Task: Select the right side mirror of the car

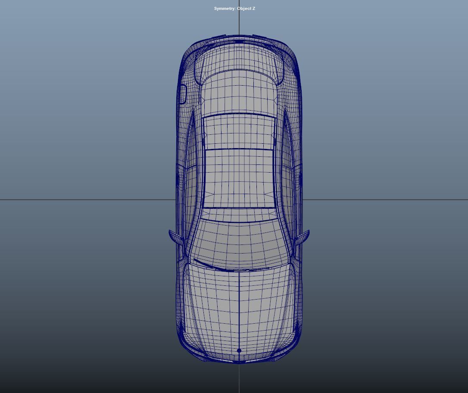Action: [302, 237]
